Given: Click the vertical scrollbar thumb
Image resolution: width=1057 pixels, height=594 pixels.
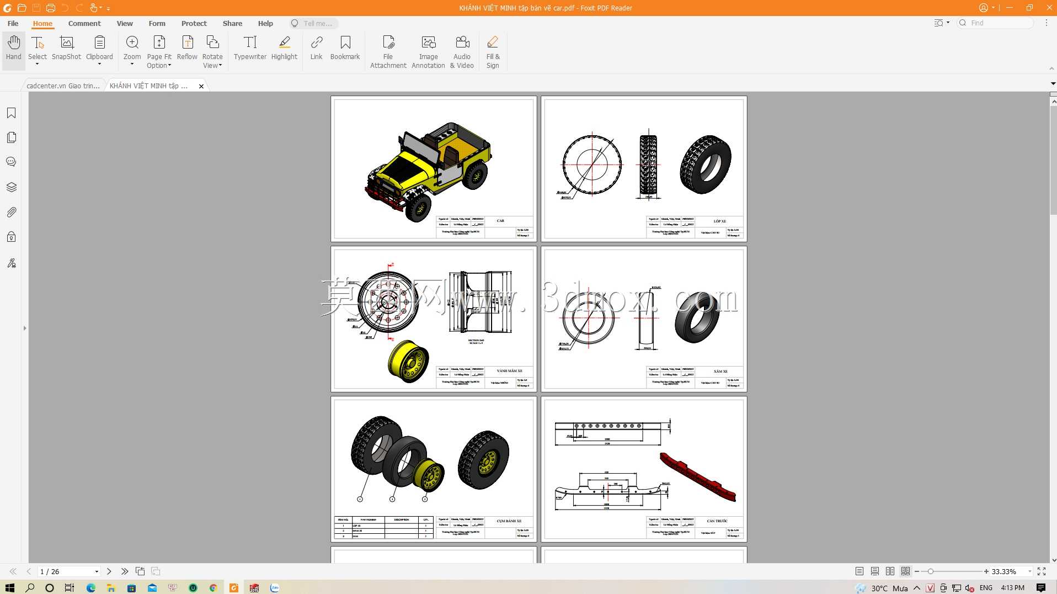Looking at the screenshot, I should 1053,160.
